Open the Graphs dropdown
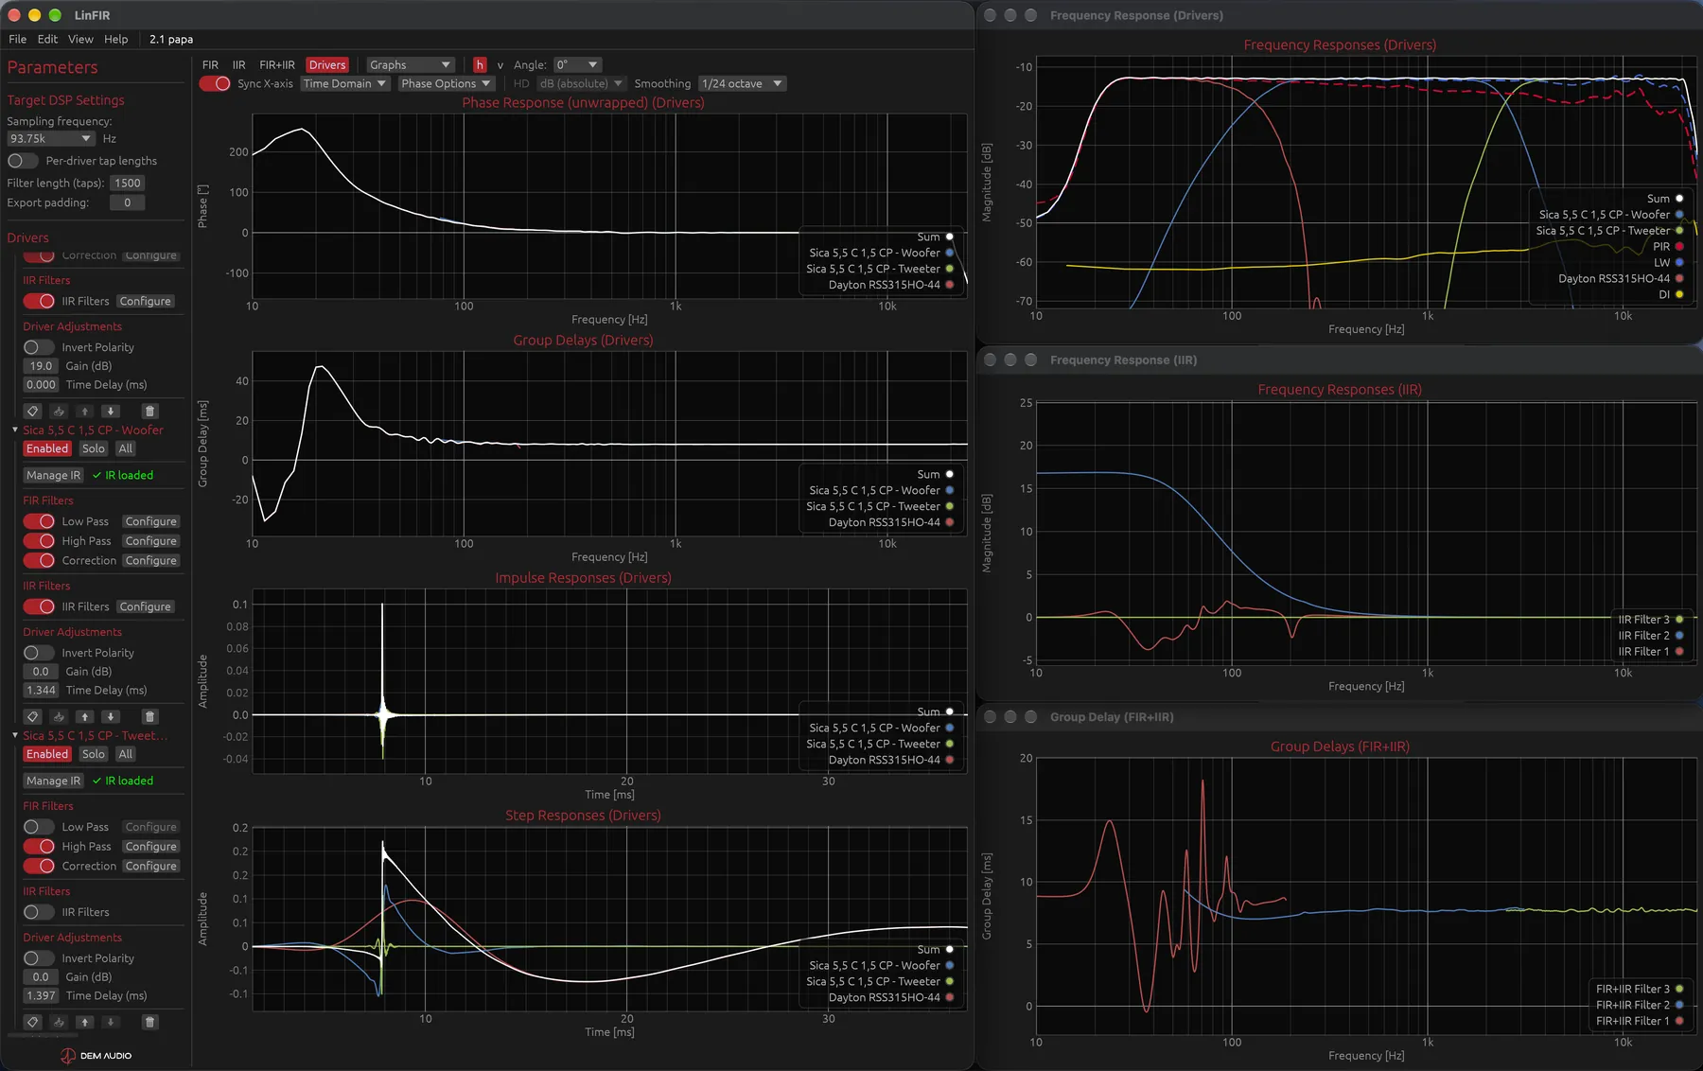The height and width of the screenshot is (1071, 1703). point(410,64)
